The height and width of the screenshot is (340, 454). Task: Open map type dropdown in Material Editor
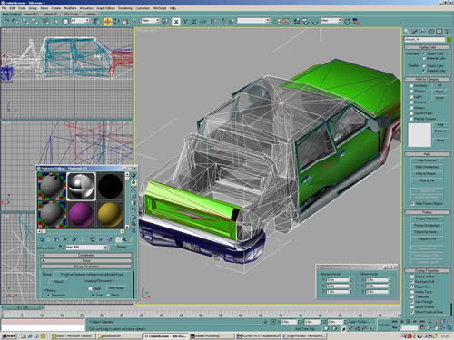click(x=87, y=248)
